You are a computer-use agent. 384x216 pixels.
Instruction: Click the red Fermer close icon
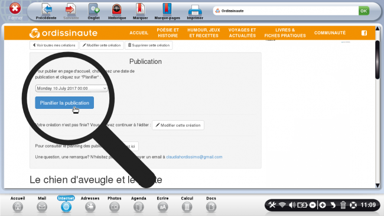tap(15, 9)
